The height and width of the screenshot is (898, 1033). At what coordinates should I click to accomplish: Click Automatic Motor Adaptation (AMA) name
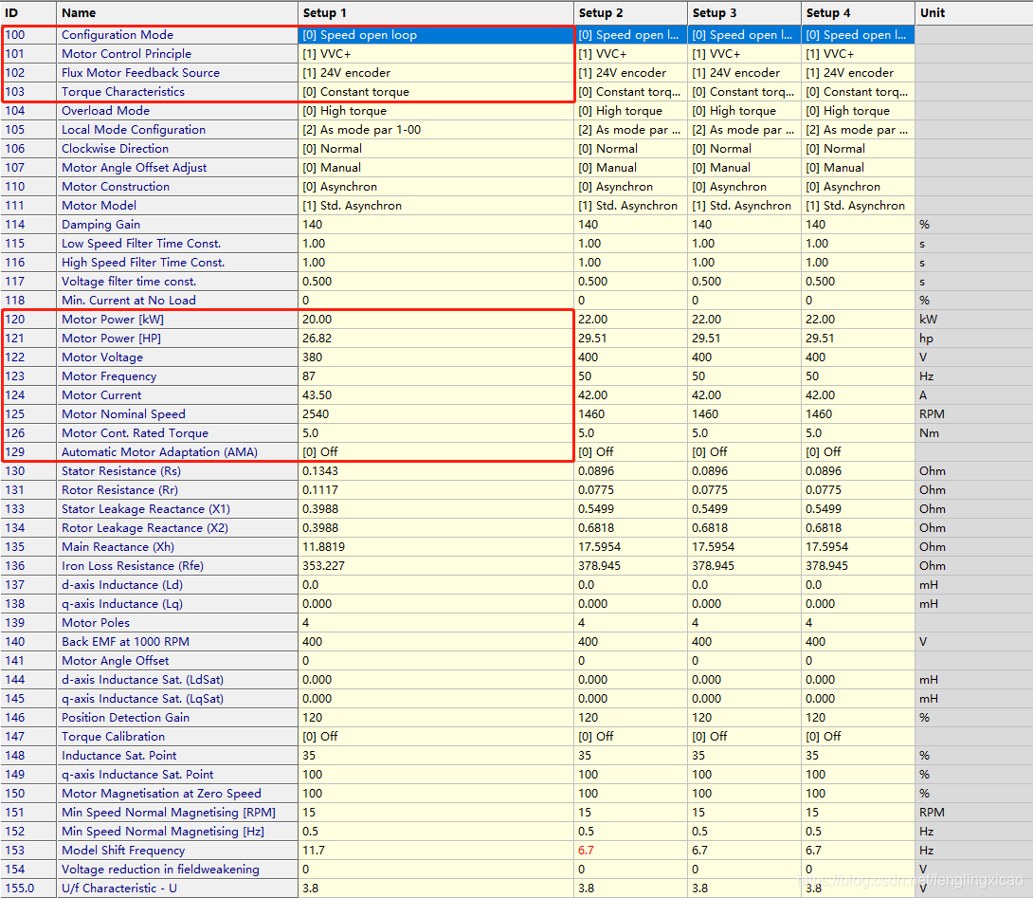click(159, 452)
